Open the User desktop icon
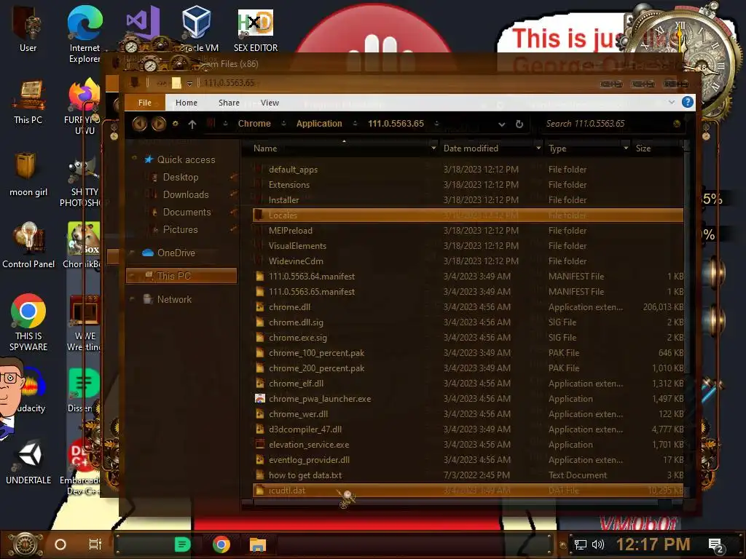The width and height of the screenshot is (746, 559). (x=28, y=28)
